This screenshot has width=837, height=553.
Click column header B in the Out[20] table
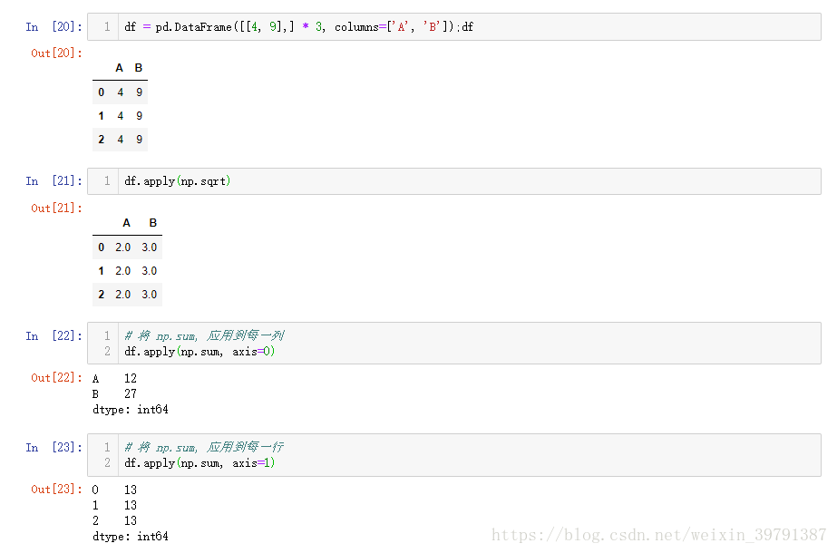coord(139,68)
